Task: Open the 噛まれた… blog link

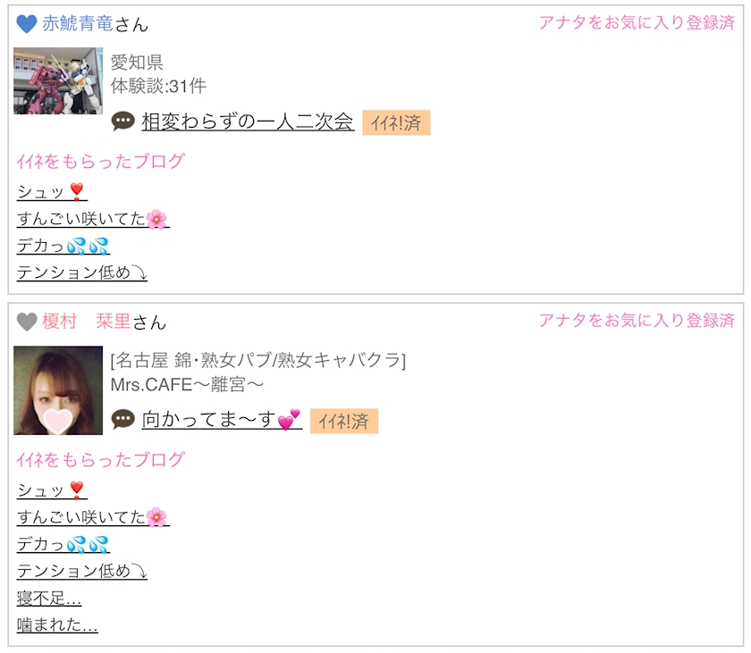Action: click(x=57, y=624)
